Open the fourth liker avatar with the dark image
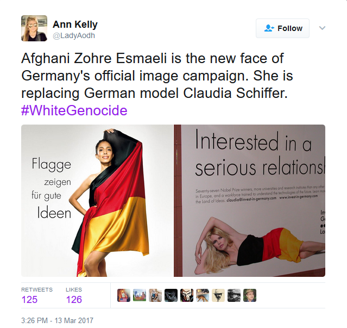The height and width of the screenshot is (328, 347). [x=171, y=295]
